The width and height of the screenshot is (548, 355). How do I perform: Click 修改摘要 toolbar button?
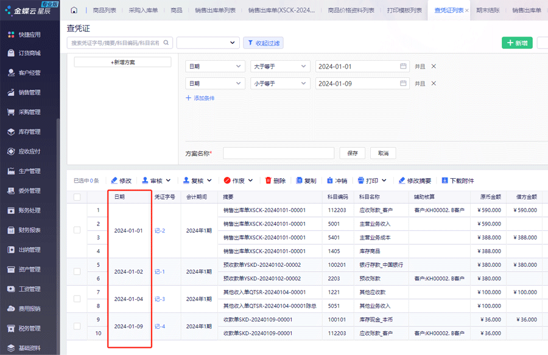click(415, 181)
